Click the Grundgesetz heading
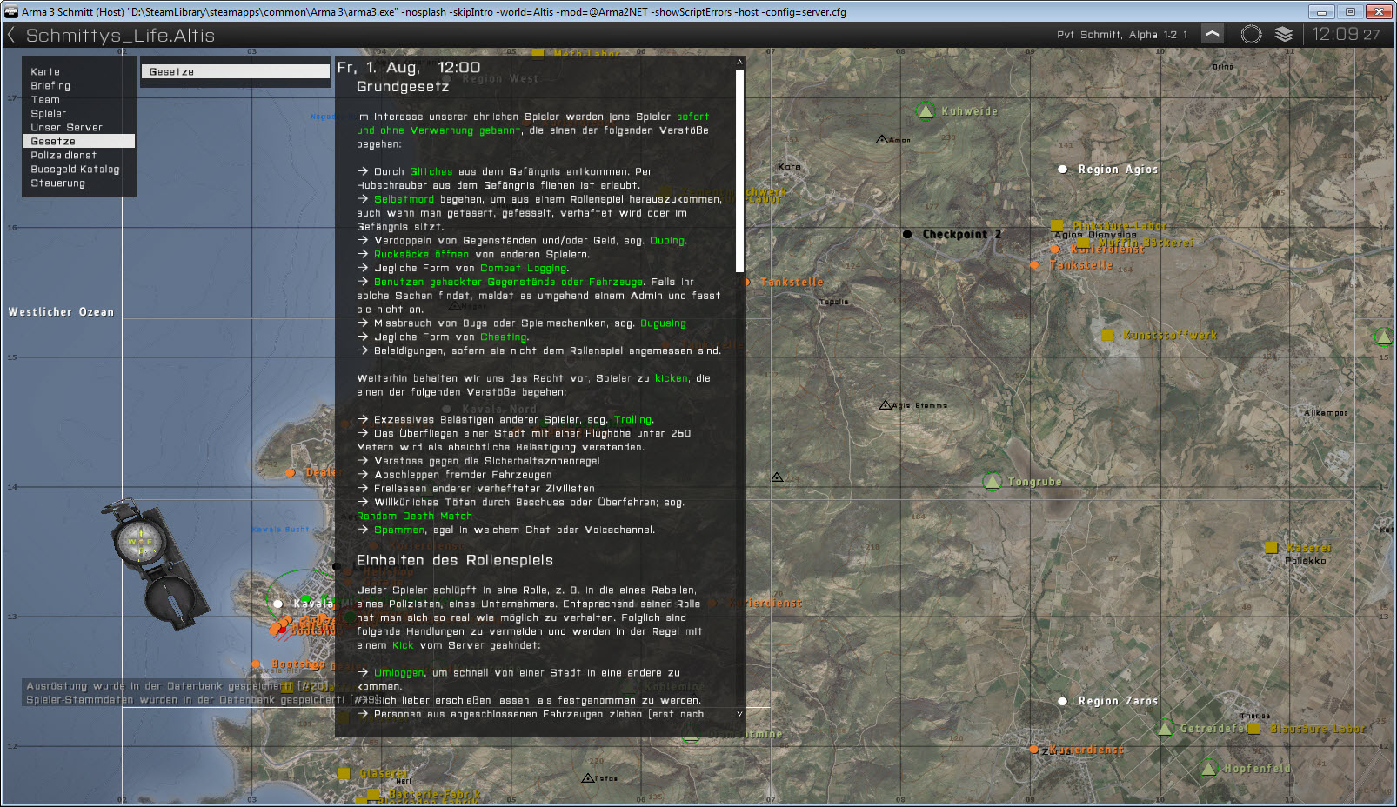 coord(403,87)
